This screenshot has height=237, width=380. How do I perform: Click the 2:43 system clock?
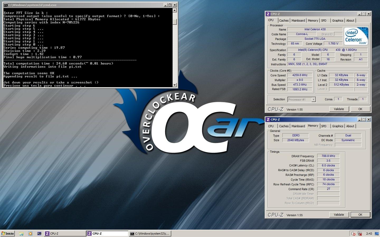[x=369, y=234]
